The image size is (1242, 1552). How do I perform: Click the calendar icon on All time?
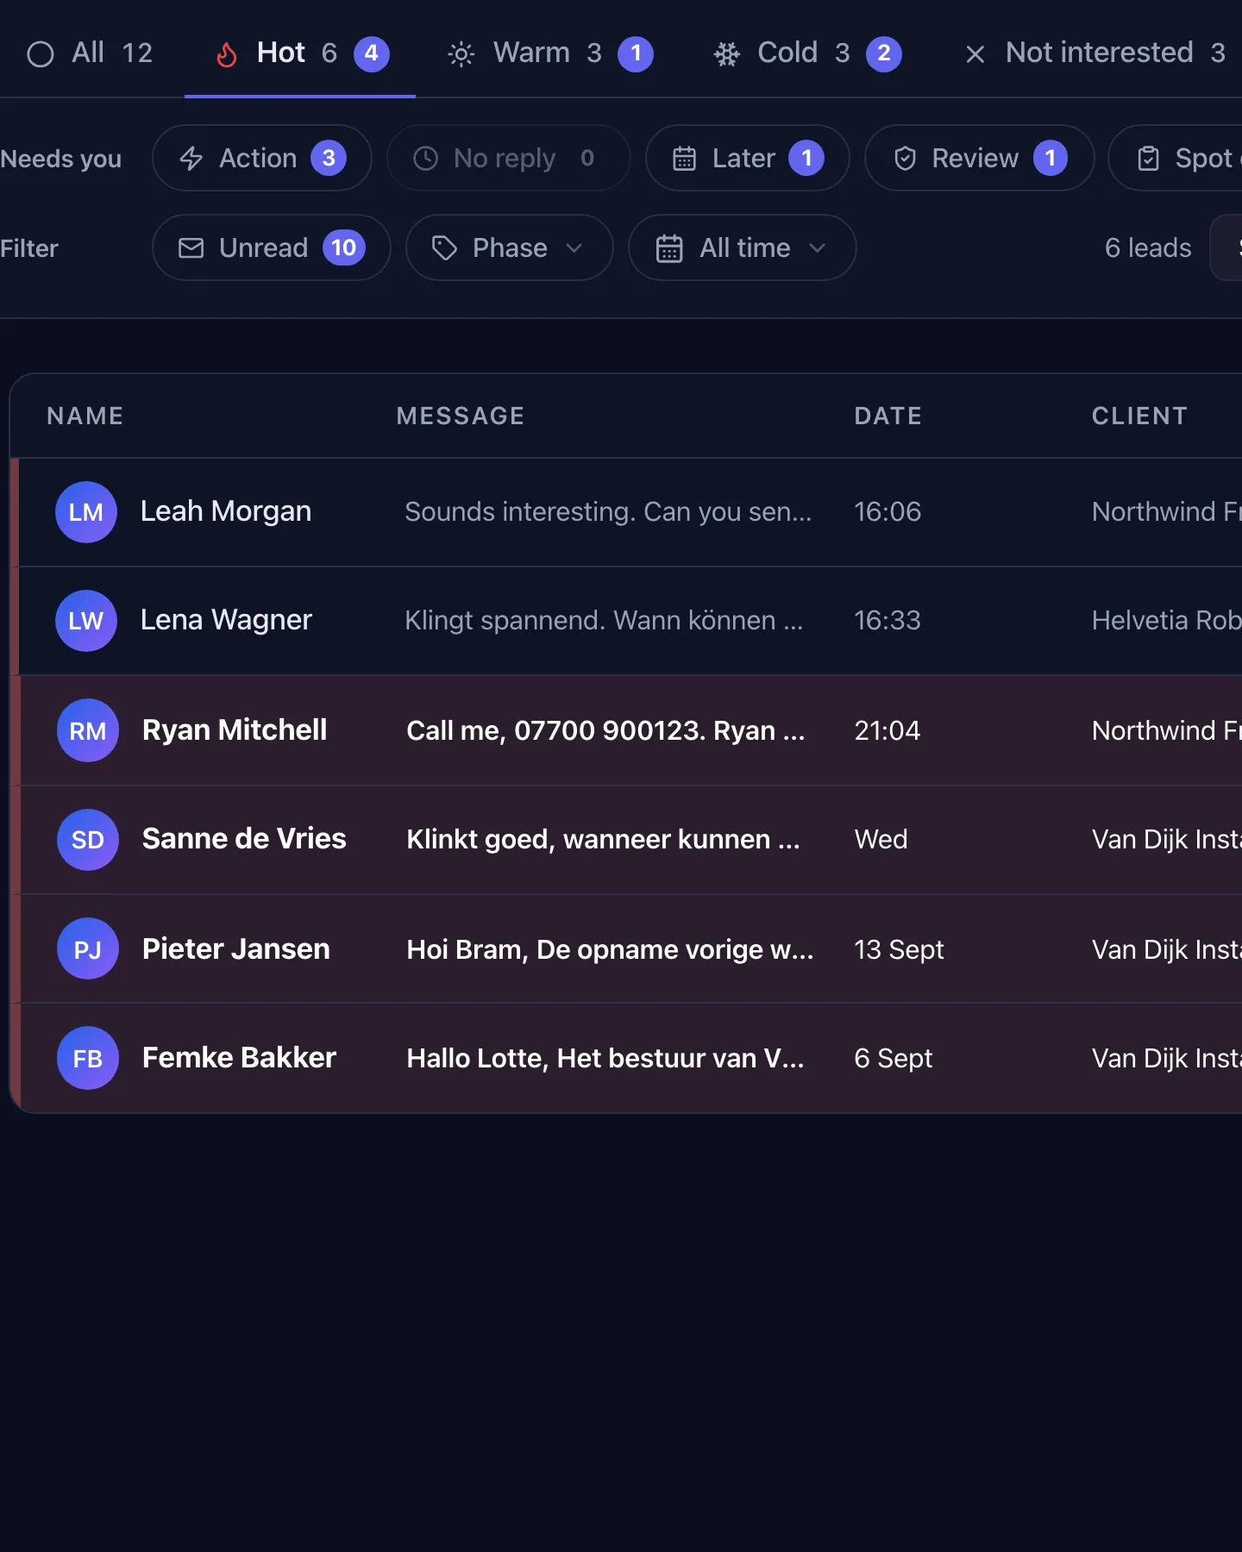(669, 248)
